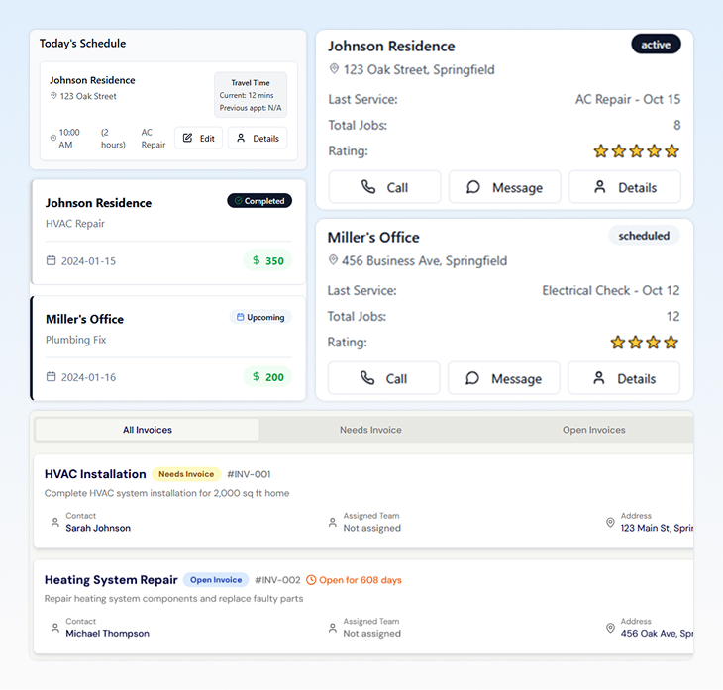Click the location pin icon beside 456 Business Ave

(335, 261)
